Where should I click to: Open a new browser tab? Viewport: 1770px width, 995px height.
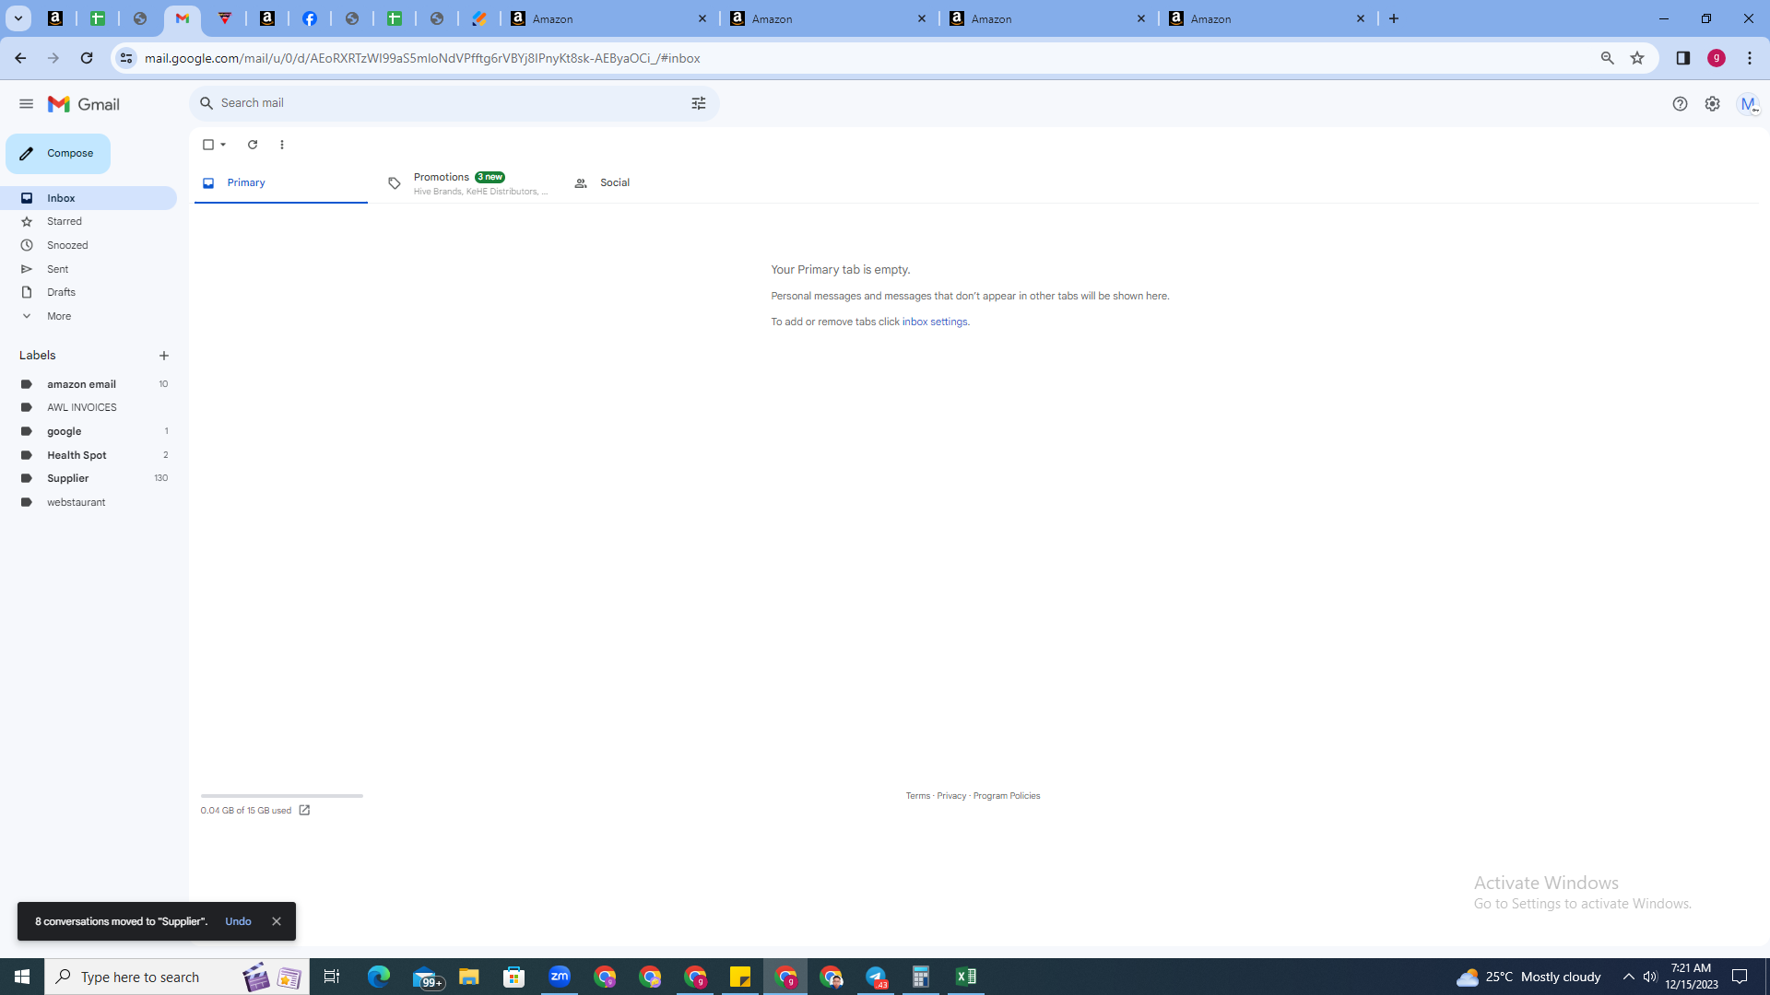[x=1394, y=18]
